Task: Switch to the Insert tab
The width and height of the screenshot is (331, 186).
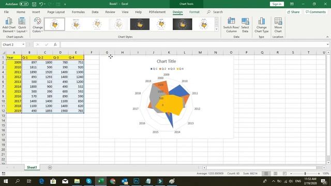Action: [36, 12]
